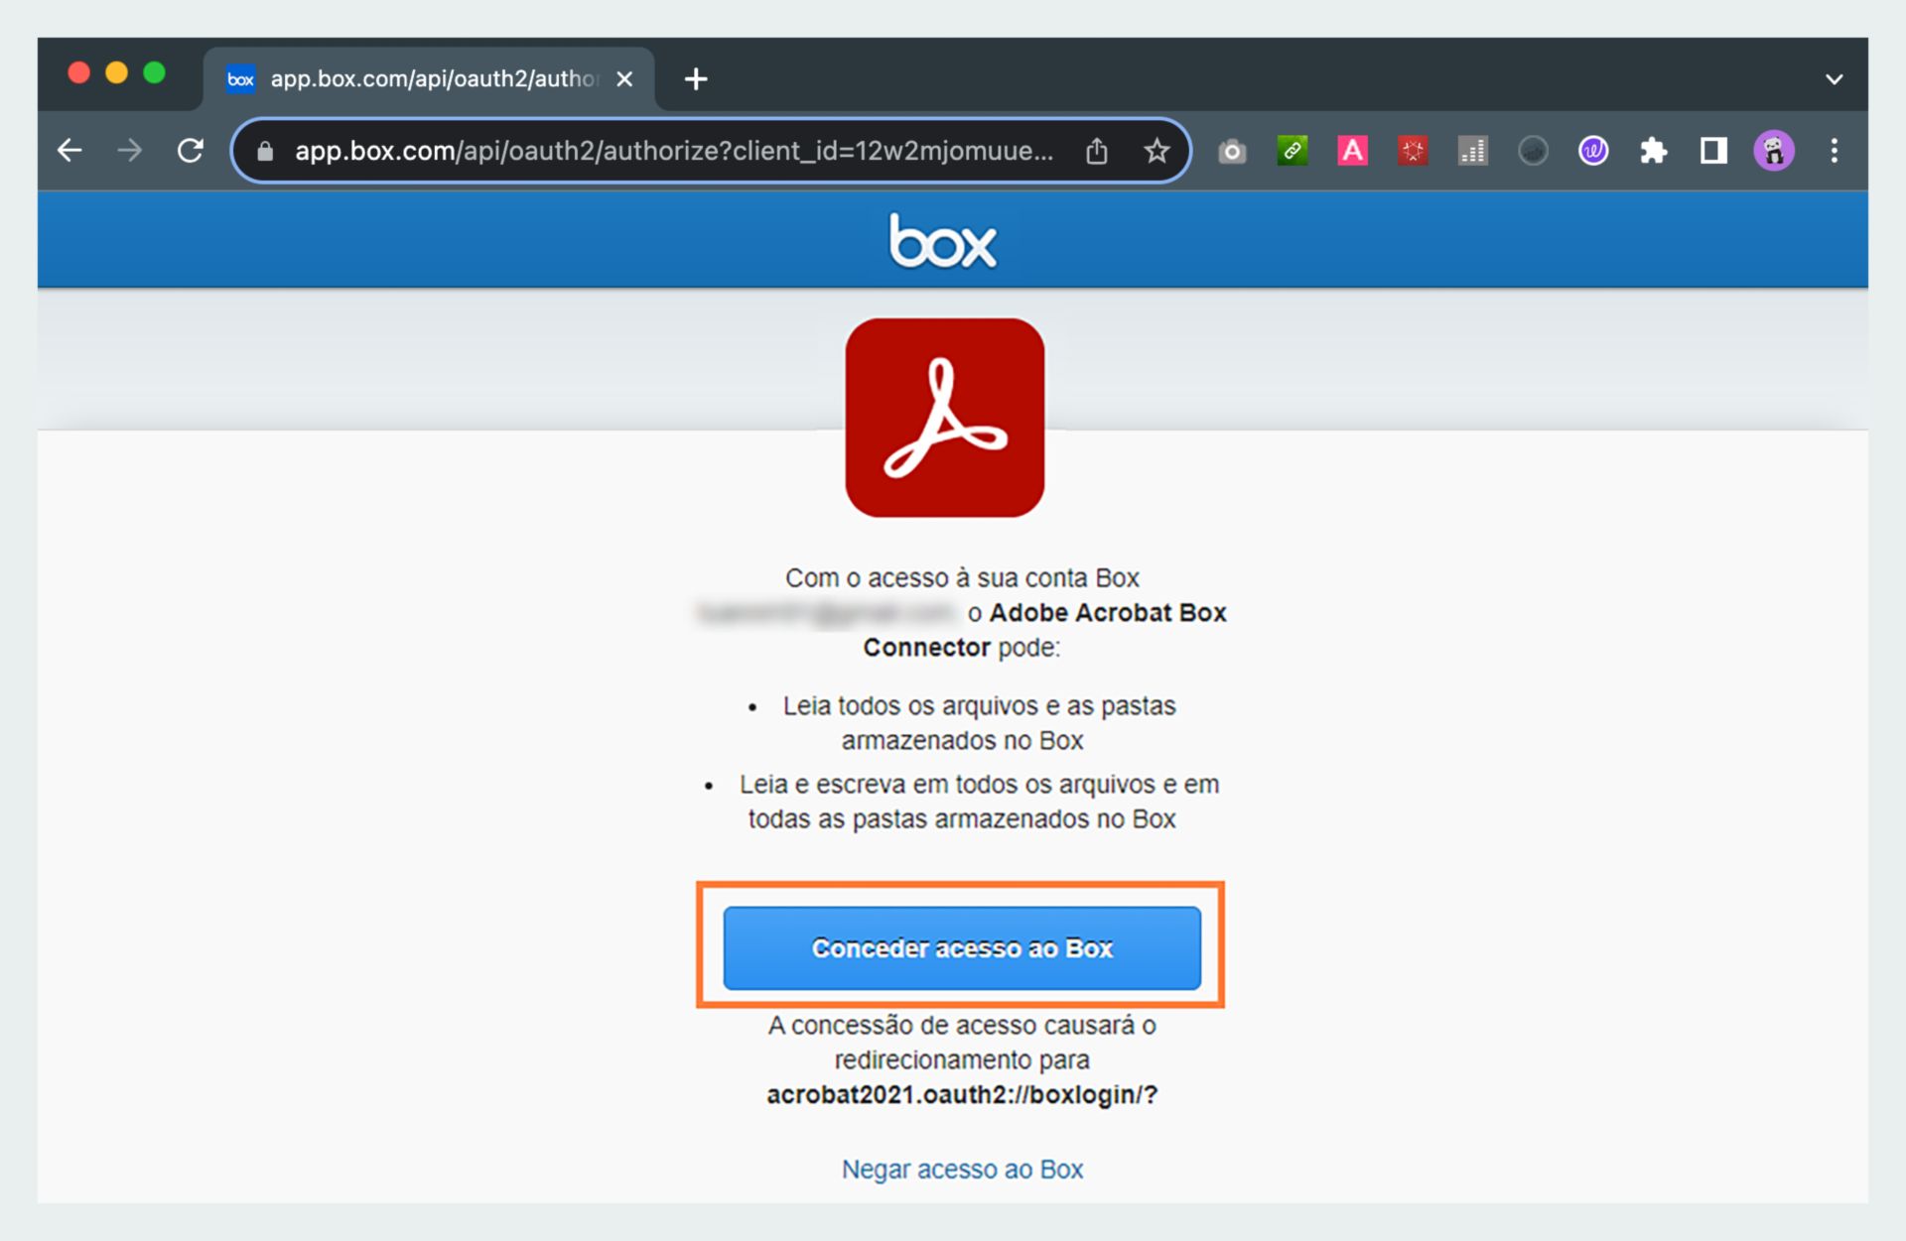Open the pink 'A' extension
1906x1241 pixels.
pyautogui.click(x=1352, y=151)
